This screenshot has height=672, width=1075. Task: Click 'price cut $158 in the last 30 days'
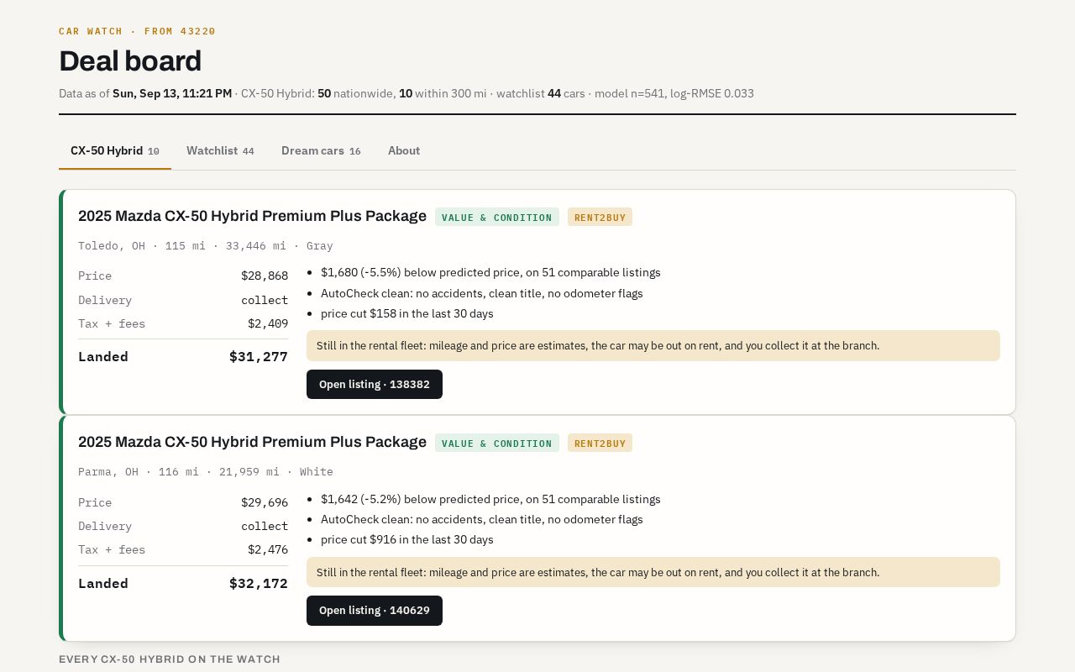coord(407,314)
